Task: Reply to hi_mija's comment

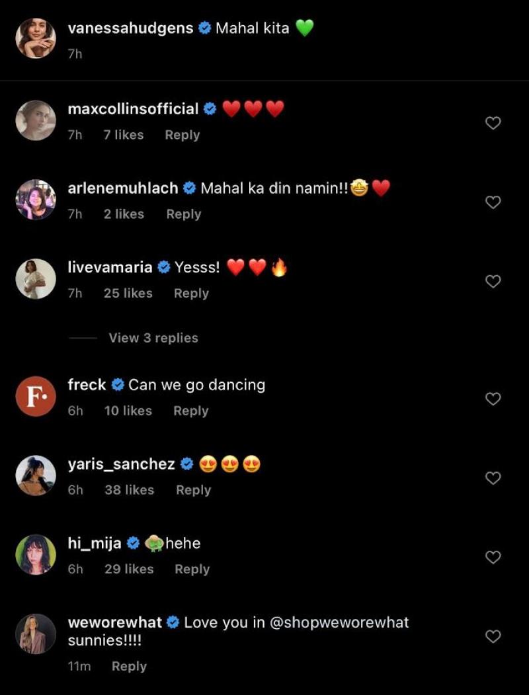Action: [192, 569]
